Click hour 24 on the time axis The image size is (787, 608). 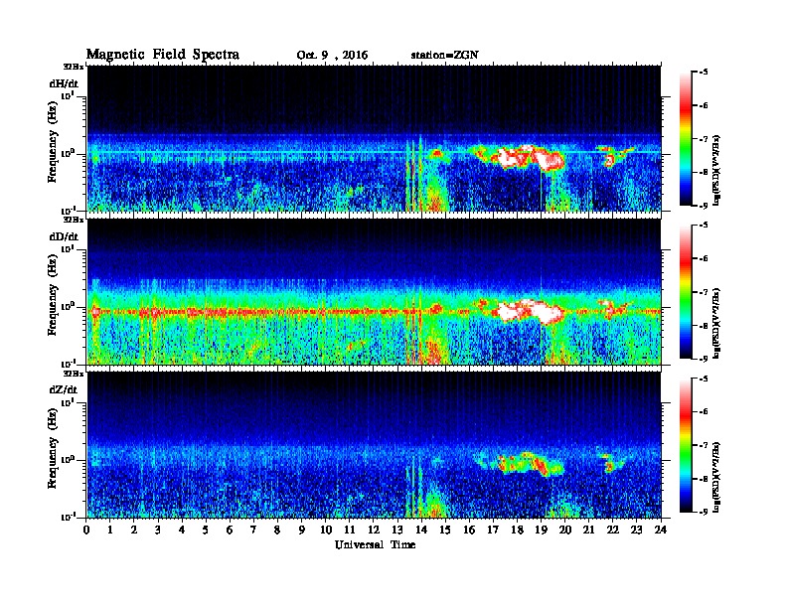661,530
